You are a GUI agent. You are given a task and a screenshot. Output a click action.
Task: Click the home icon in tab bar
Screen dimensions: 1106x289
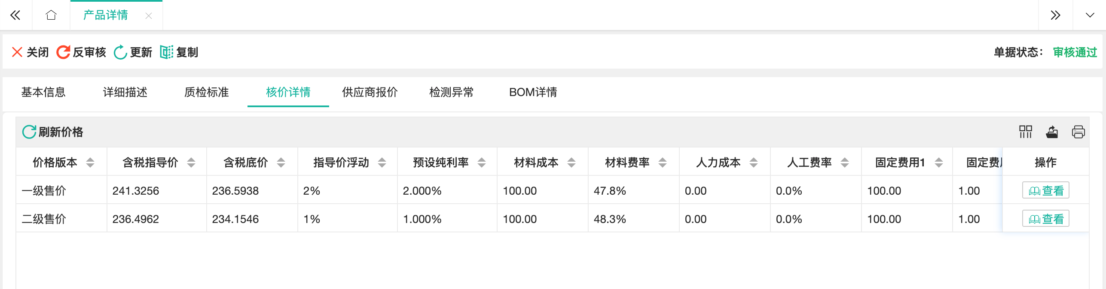51,15
